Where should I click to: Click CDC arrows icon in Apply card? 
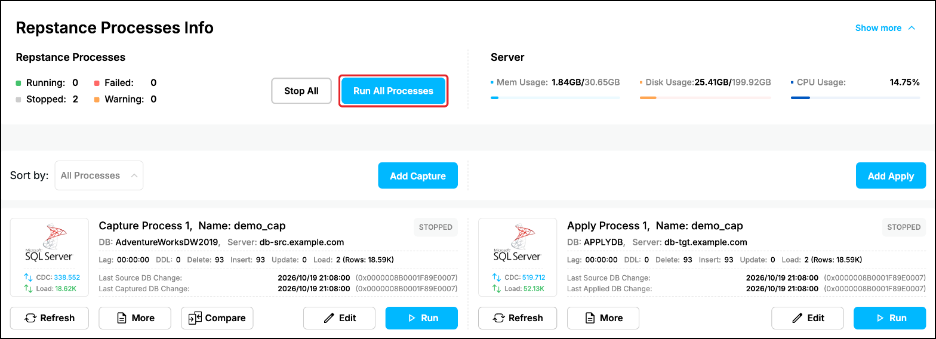click(x=497, y=278)
